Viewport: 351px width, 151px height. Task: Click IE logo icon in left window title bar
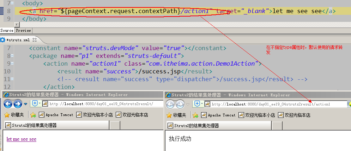[6, 95]
